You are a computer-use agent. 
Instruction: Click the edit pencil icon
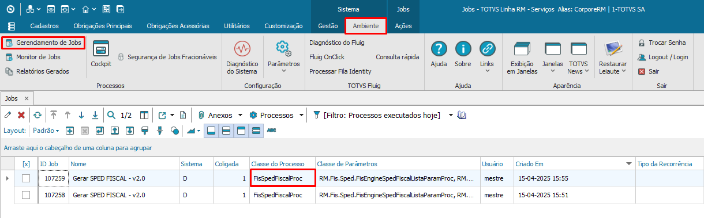point(8,115)
